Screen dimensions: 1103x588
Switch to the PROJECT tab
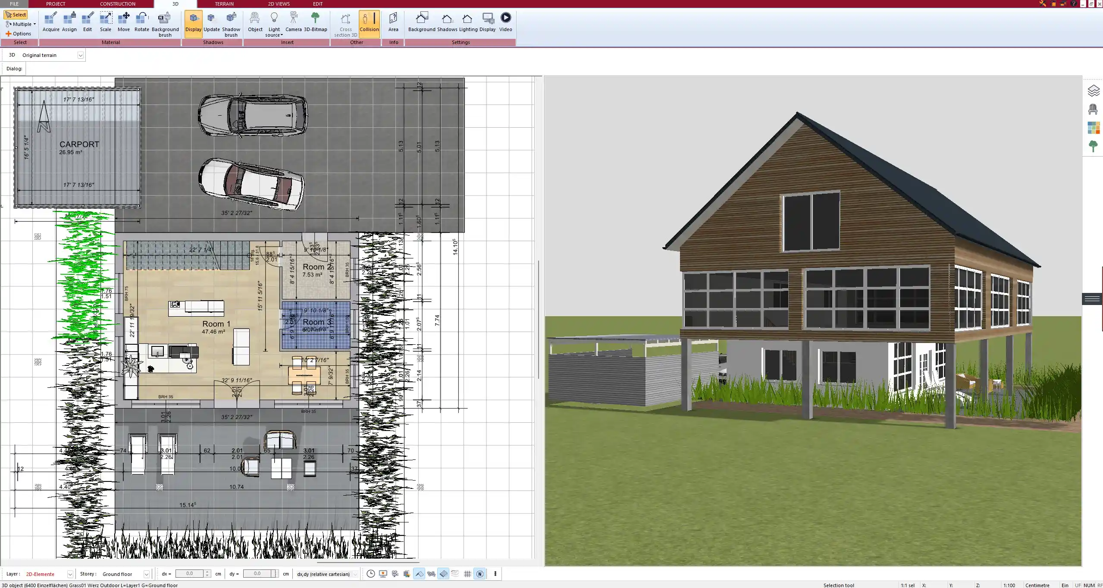pyautogui.click(x=56, y=4)
